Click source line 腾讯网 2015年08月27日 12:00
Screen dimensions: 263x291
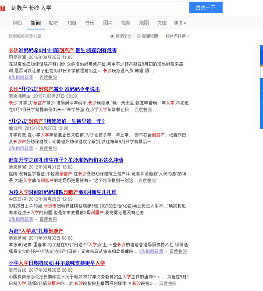[39, 128]
